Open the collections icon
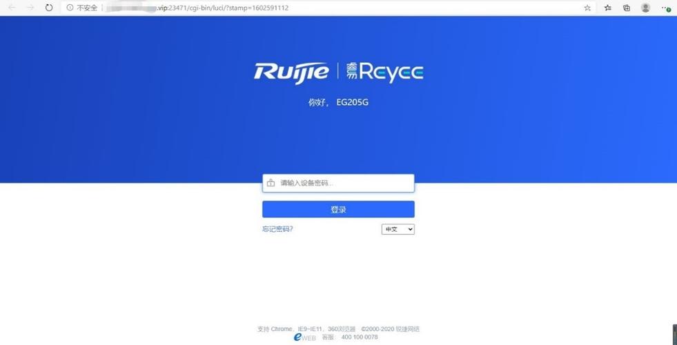The image size is (677, 345). 627,8
